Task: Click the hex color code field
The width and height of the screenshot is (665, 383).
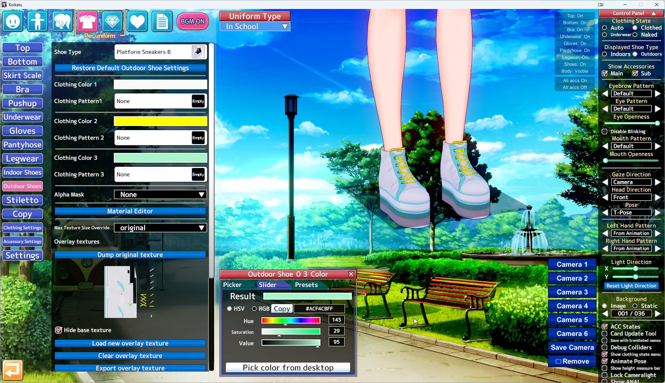Action: pos(319,309)
